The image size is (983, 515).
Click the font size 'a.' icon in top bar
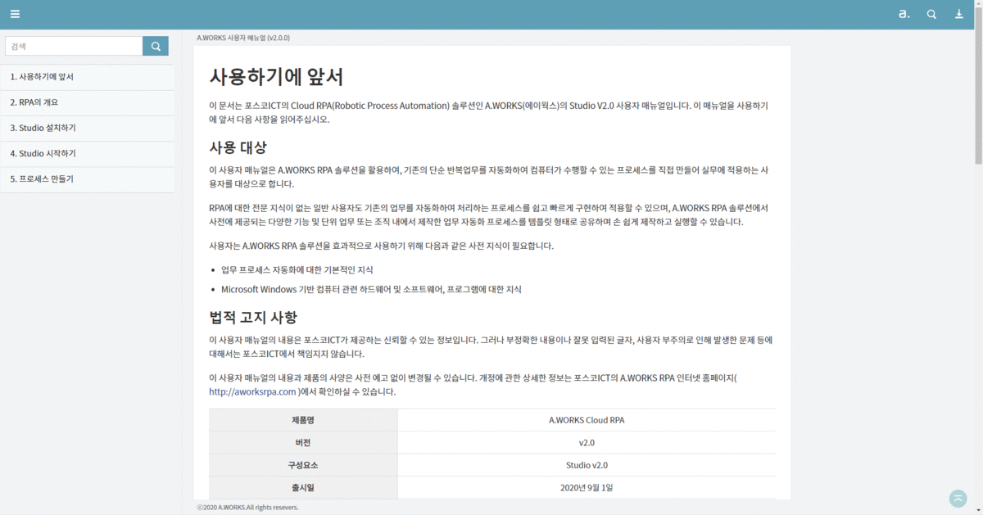click(x=904, y=14)
